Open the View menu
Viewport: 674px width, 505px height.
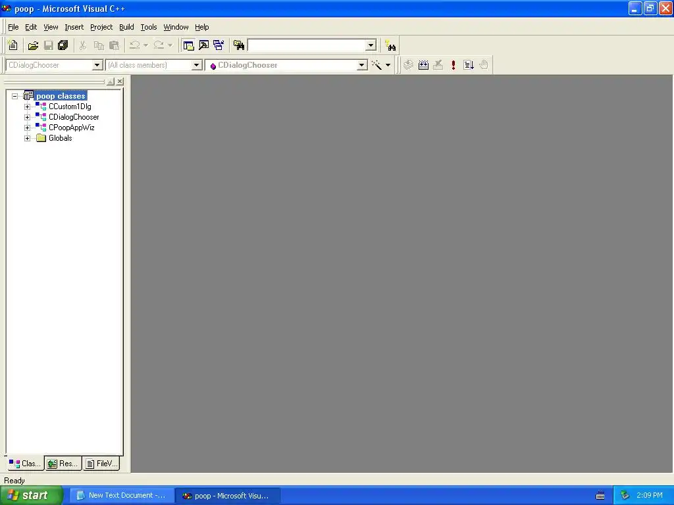pyautogui.click(x=51, y=27)
